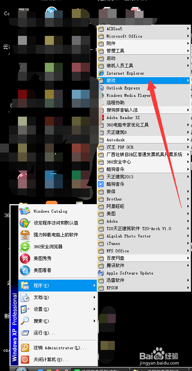Click the 酷狗音乐 blue K icon
The width and height of the screenshot is (192, 371).
pos(101,184)
